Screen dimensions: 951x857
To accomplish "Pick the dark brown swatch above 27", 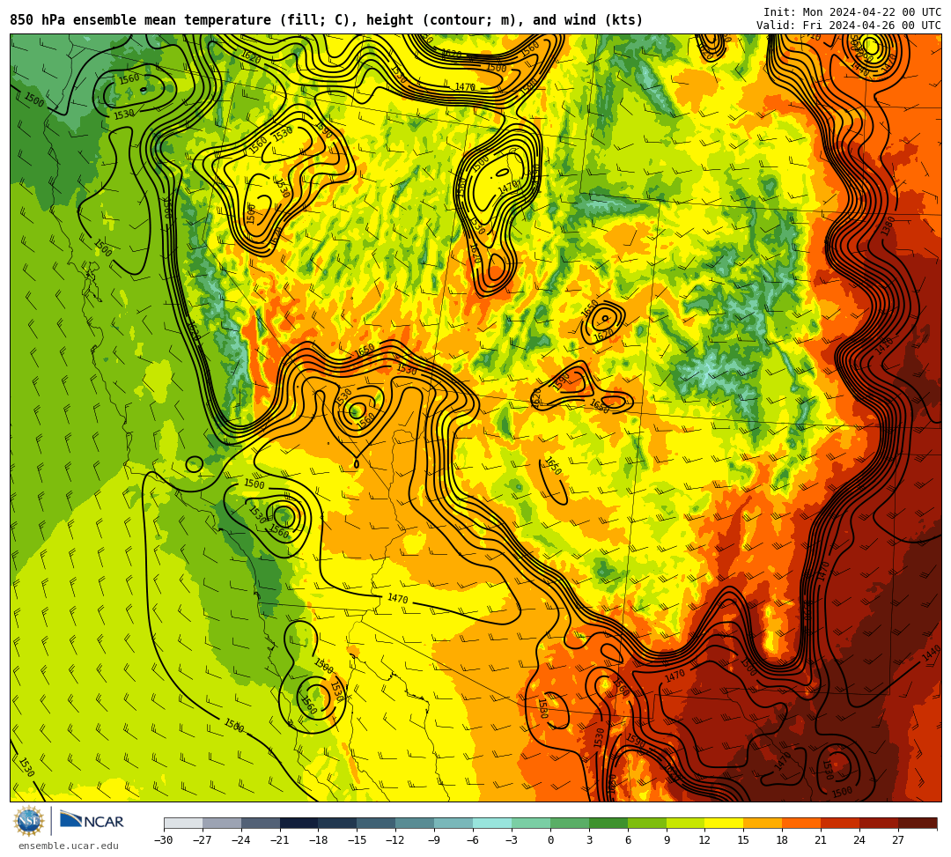I will pyautogui.click(x=918, y=823).
